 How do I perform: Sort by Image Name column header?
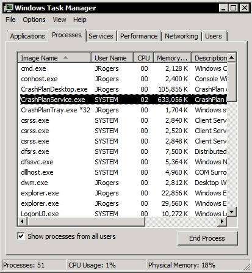[x=54, y=58]
